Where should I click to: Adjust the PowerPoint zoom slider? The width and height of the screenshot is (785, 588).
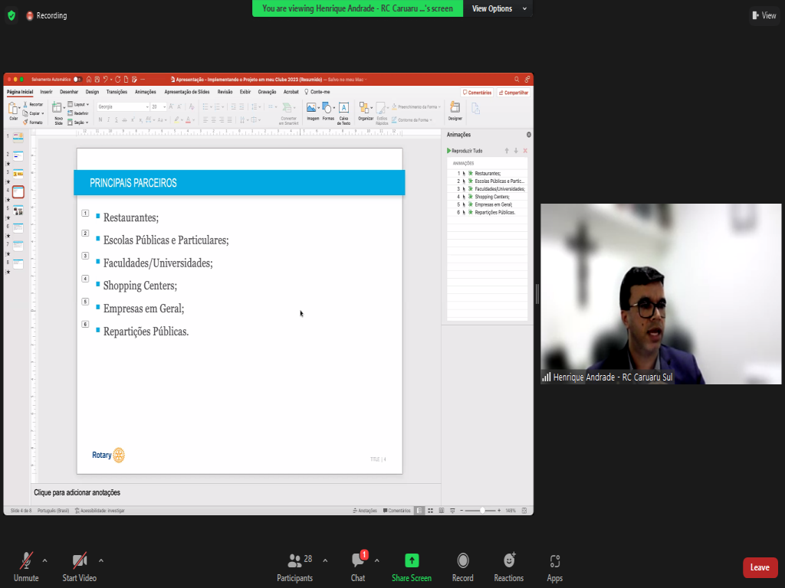tap(482, 511)
